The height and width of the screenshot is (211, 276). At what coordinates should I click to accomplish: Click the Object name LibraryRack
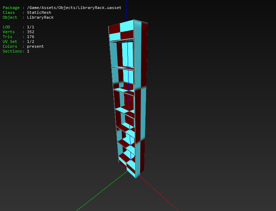tap(40, 17)
